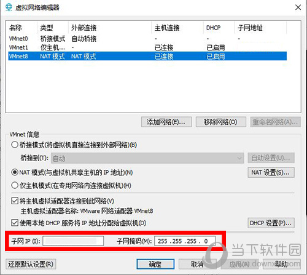This screenshot has width=307, height=275.
Task: Toggle 将主机虚拟适配器连接到此网络 checkbox
Action: pos(15,201)
